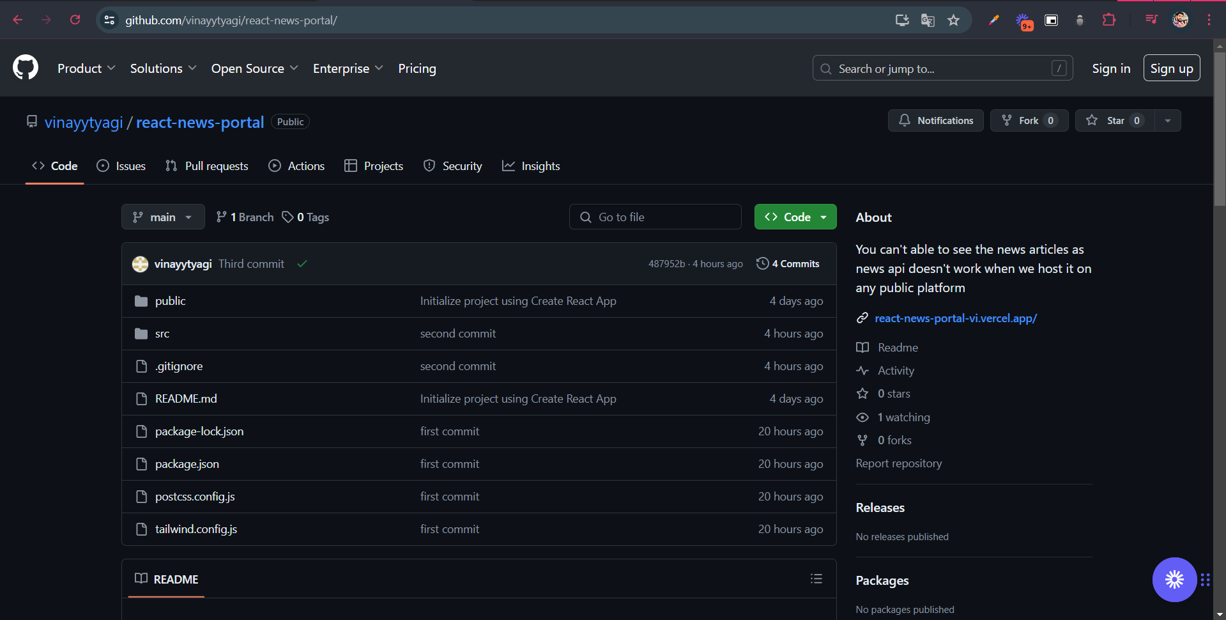This screenshot has width=1226, height=620.
Task: Open the browser extensions puzzle icon
Action: click(x=1109, y=20)
